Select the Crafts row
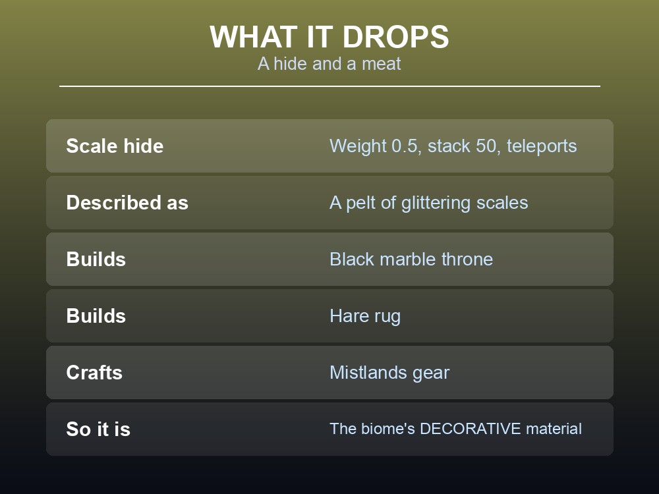Image resolution: width=659 pixels, height=494 pixels. 329,373
